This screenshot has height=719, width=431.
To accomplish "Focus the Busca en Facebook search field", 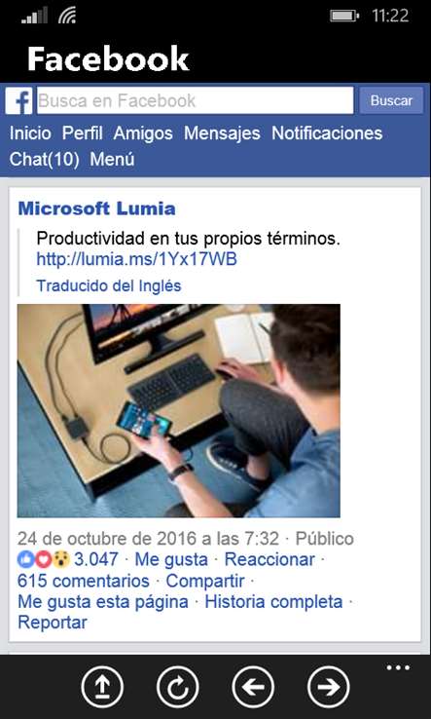I will point(196,100).
